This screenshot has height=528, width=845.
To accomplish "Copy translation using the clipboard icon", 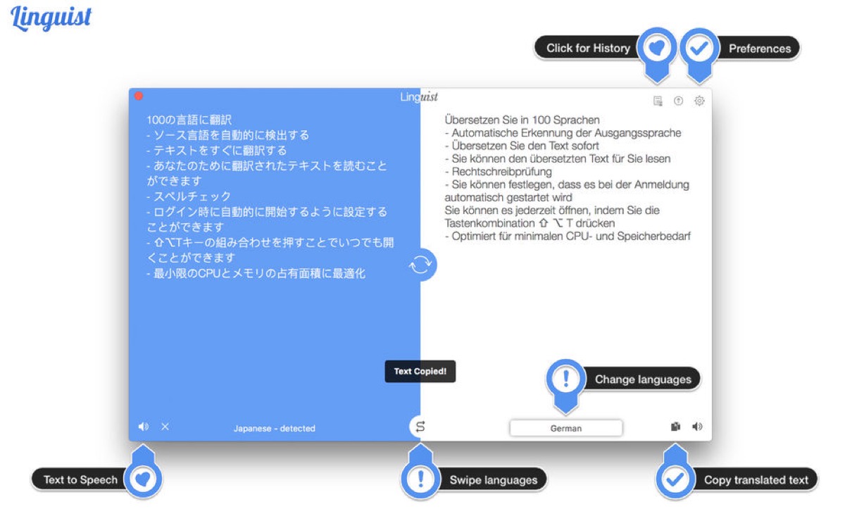I will click(x=675, y=425).
